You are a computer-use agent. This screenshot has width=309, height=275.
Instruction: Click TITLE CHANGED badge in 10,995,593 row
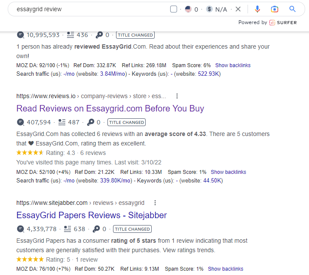pos(135,35)
